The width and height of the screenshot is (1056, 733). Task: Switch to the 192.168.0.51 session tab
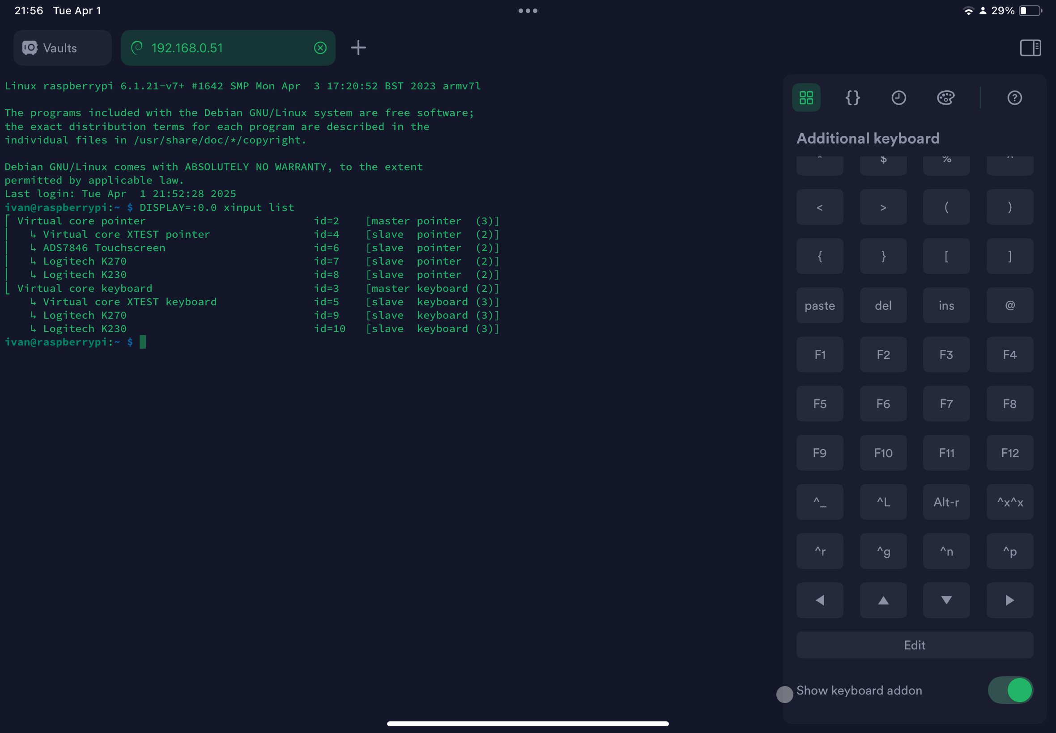tap(228, 48)
